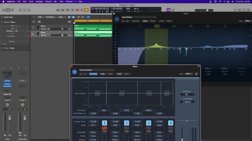Click Copy in the Multipressor header
Viewport: 252px width, 141px height.
point(103,74)
